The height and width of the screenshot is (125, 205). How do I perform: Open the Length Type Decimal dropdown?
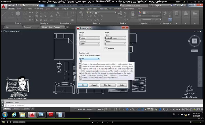tap(89, 38)
